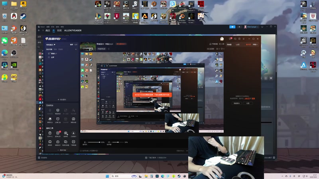Image resolution: width=319 pixels, height=179 pixels.
Task: Click the Steam library search magnifier
Action: [x=39, y=47]
